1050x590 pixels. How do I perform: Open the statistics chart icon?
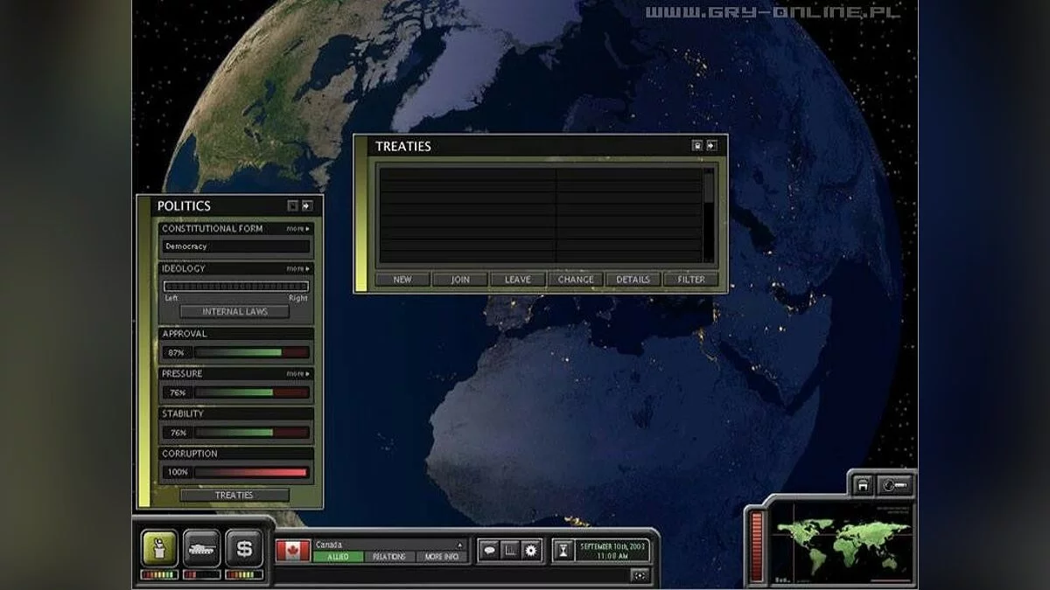pyautogui.click(x=510, y=550)
